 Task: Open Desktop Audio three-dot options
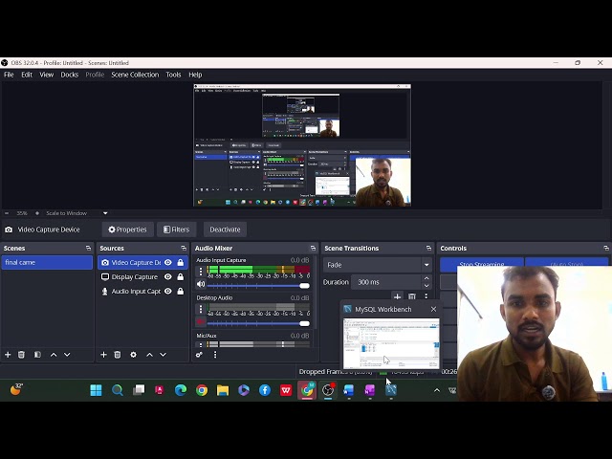click(201, 309)
